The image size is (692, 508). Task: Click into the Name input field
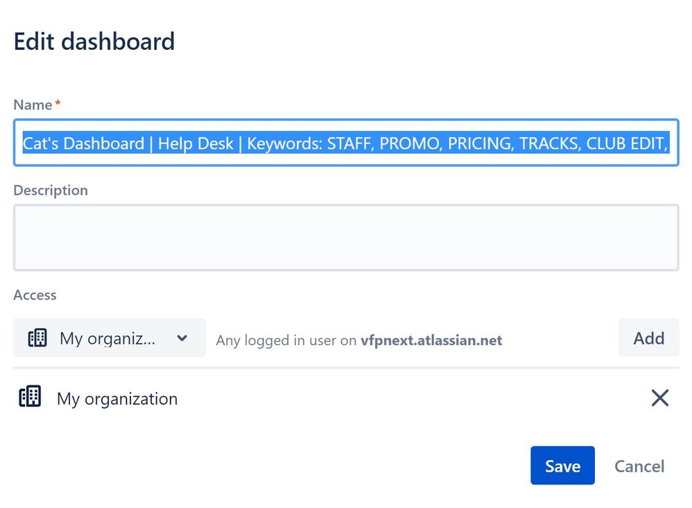346,143
